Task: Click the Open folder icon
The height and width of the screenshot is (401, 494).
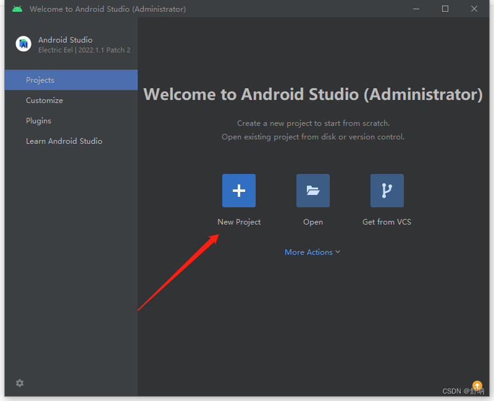Action: click(x=313, y=191)
